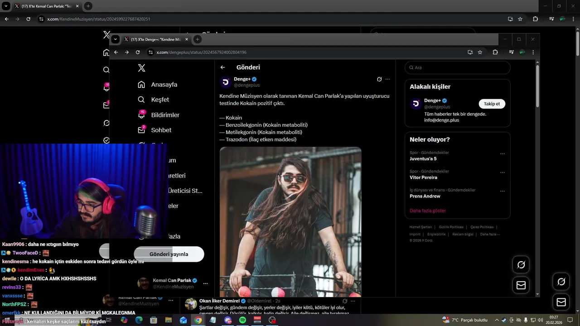Viewport: 580px width, 326px height.
Task: Open Denge+ profile avatar in the post
Action: (x=226, y=82)
